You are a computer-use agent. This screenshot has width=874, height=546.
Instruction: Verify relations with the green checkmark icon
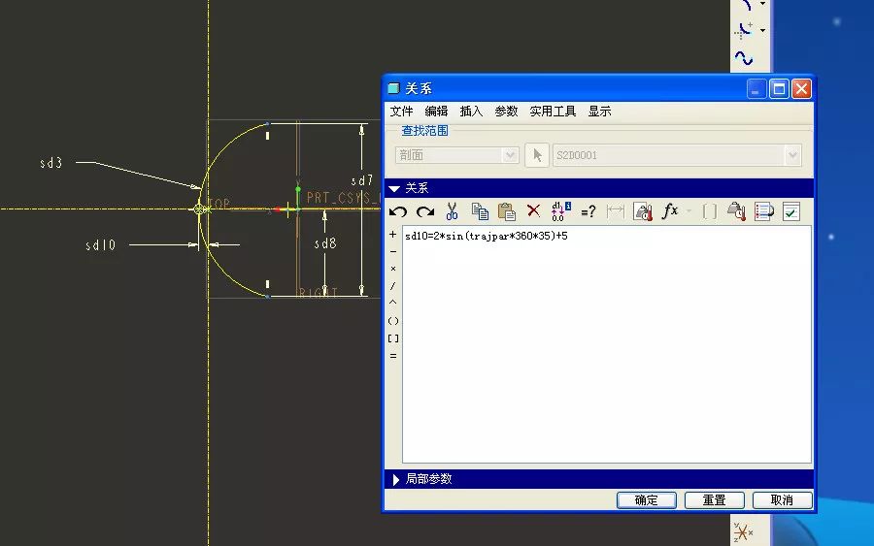pyautogui.click(x=790, y=211)
